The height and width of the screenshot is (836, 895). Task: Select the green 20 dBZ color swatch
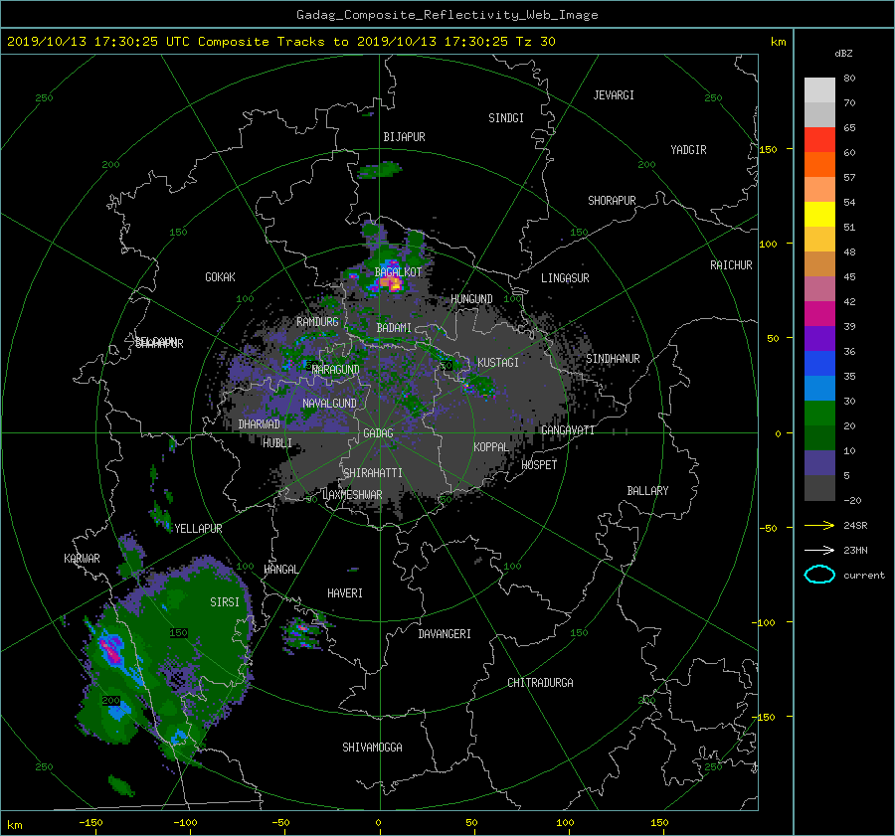coord(819,414)
